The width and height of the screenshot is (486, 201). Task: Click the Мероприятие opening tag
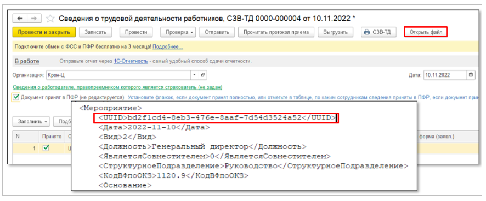point(111,108)
